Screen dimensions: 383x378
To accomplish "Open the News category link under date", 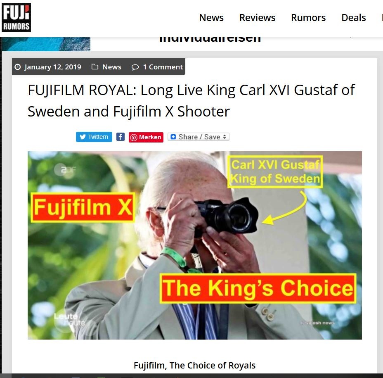I will click(112, 67).
